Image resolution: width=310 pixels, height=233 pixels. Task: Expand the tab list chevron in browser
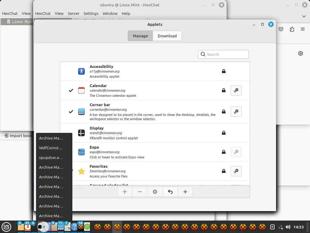click(304, 16)
